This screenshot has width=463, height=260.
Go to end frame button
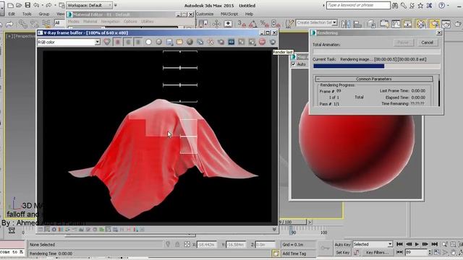click(434, 244)
